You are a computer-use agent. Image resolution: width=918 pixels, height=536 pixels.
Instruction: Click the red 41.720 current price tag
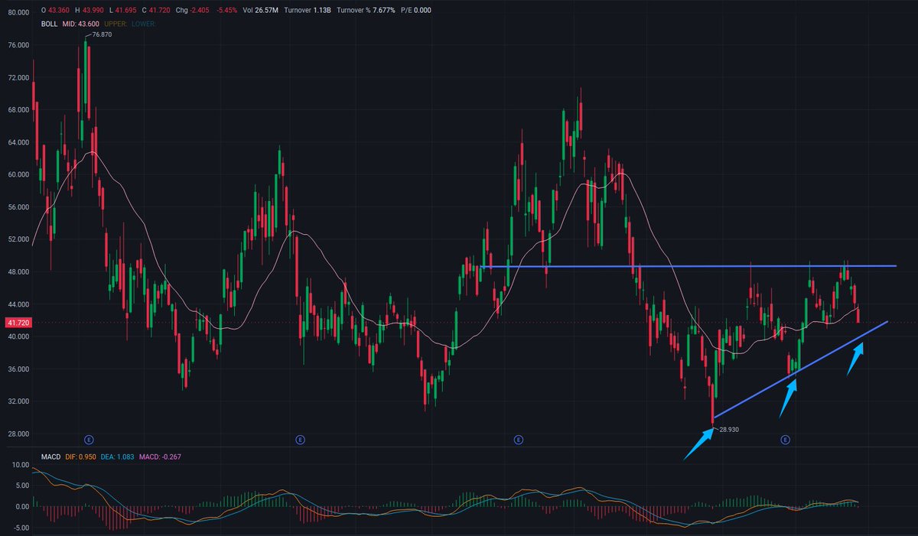17,323
